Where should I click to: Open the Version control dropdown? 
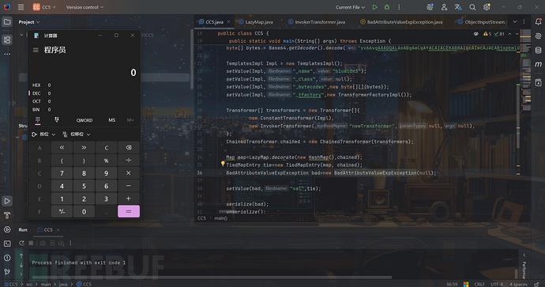tap(85, 7)
